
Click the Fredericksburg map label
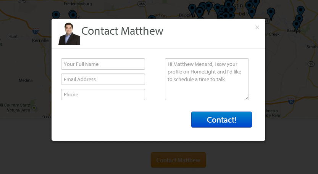click(x=78, y=4)
